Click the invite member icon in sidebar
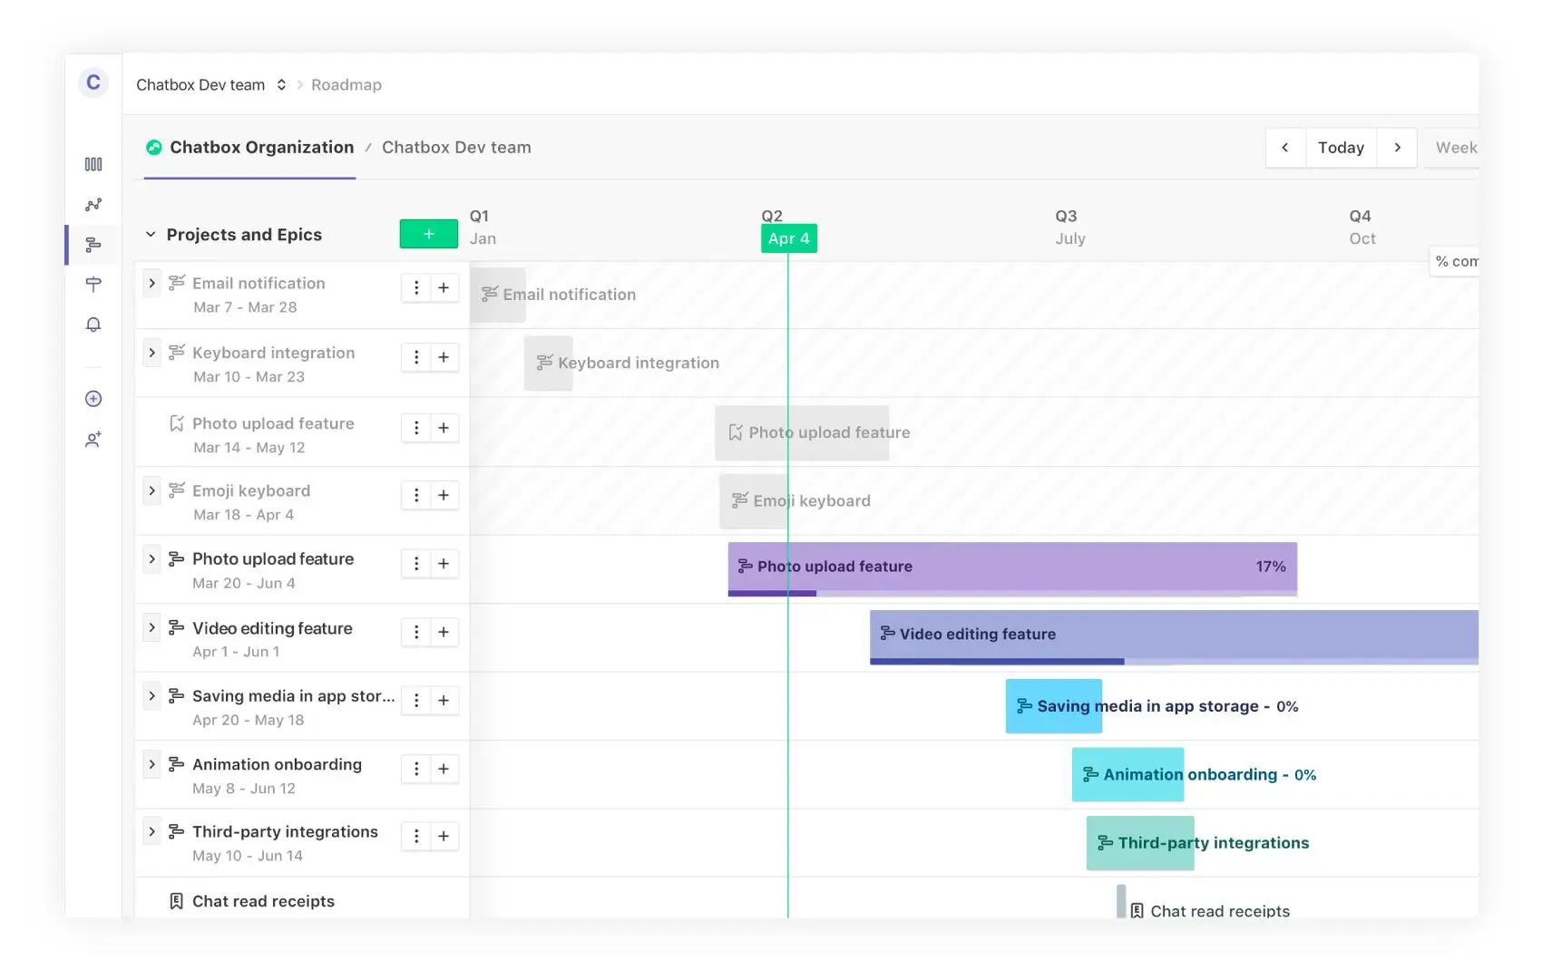The width and height of the screenshot is (1542, 970). coord(93,440)
